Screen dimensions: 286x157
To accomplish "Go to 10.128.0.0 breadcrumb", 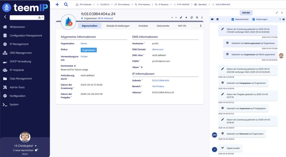I will (x=103, y=4).
